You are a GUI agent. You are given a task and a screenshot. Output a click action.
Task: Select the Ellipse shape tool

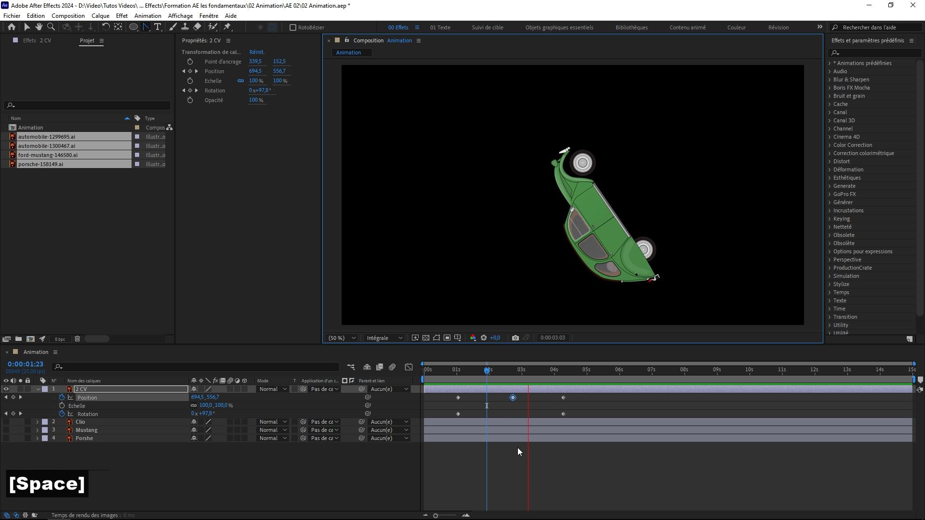click(x=133, y=27)
